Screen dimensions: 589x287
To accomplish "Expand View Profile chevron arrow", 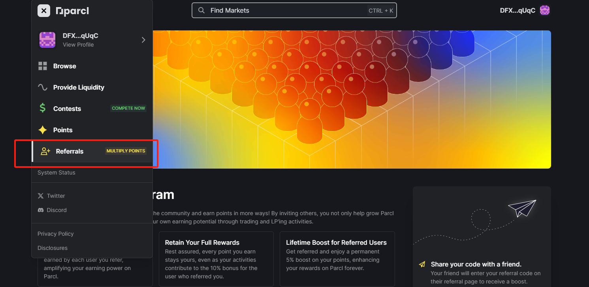I will 143,40.
